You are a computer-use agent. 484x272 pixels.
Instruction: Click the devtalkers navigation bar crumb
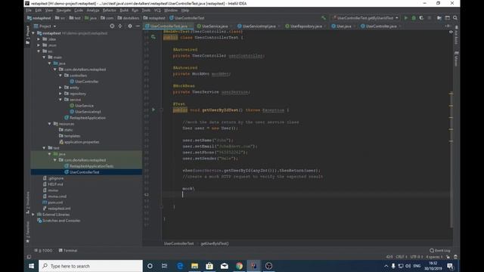(x=129, y=18)
